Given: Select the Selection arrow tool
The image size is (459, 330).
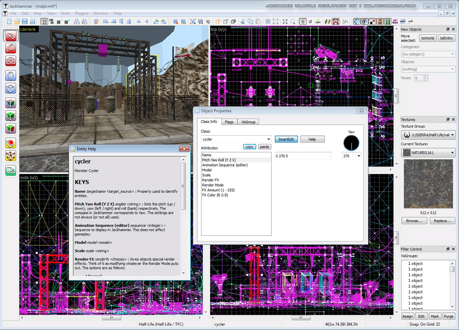Looking at the screenshot, I should pyautogui.click(x=11, y=36).
